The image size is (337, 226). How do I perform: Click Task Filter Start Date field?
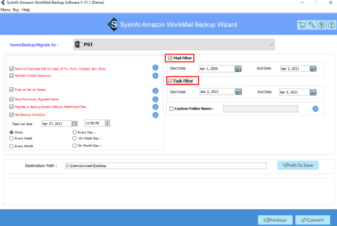[x=217, y=92]
